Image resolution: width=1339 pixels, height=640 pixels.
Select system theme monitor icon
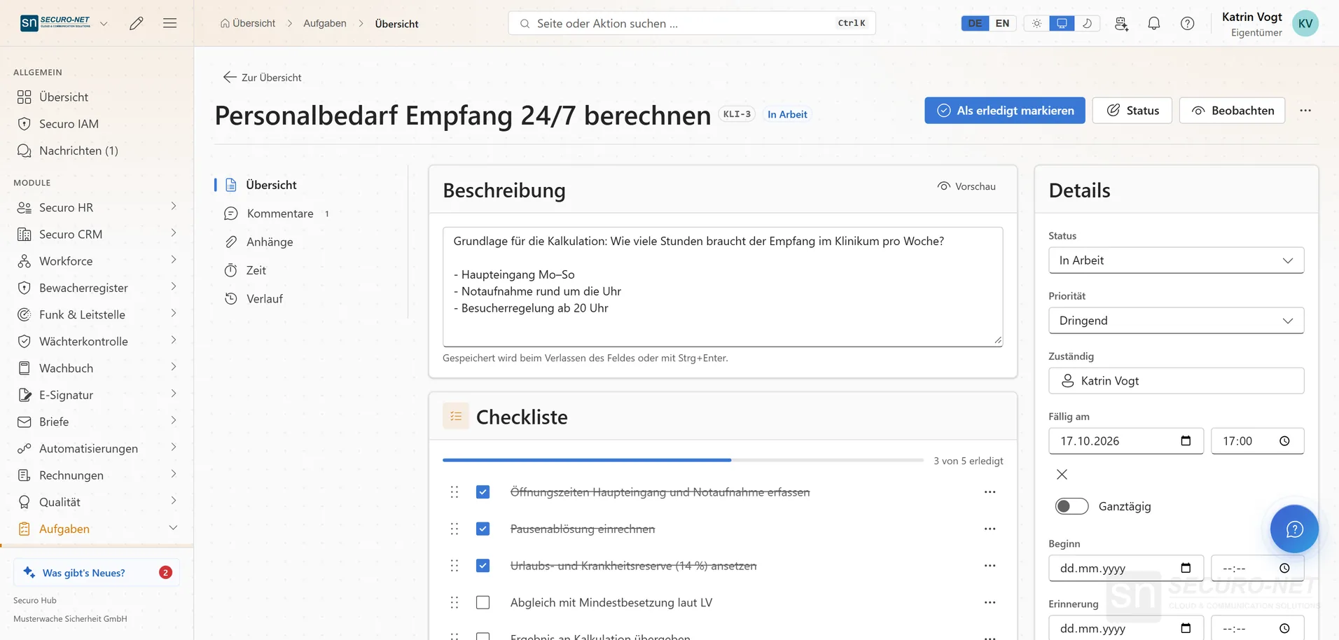(x=1062, y=23)
